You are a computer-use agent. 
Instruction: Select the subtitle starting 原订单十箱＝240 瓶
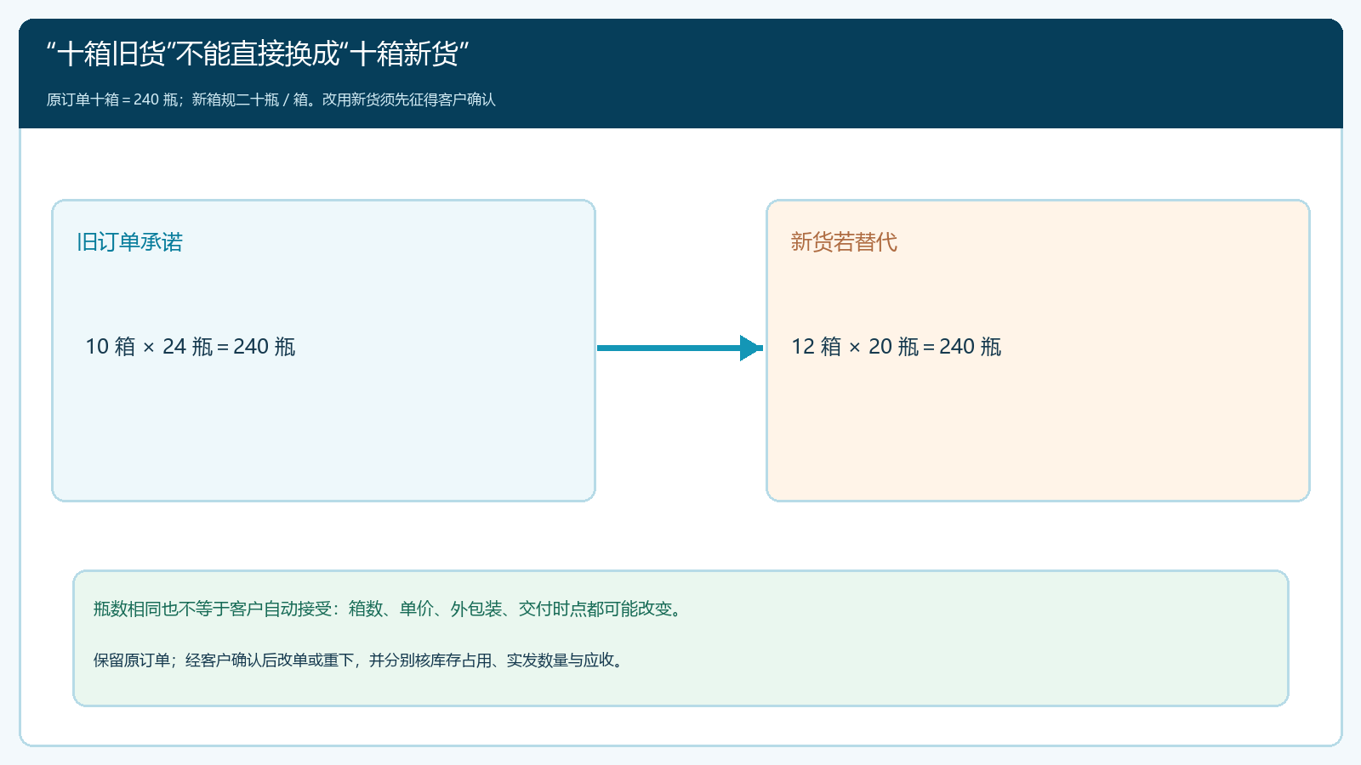coord(271,99)
